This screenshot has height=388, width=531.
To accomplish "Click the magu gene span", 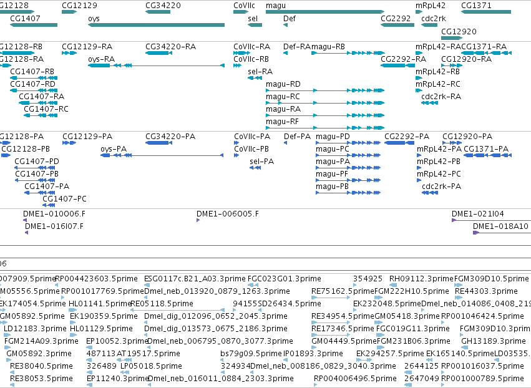I will coord(325,12).
